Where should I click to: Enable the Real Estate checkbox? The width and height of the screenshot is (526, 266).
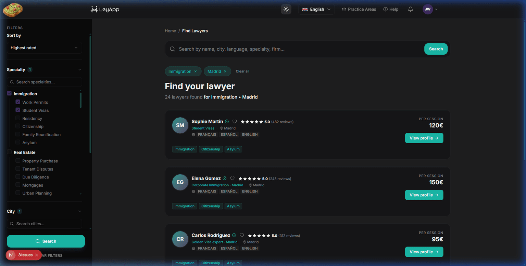click(9, 152)
